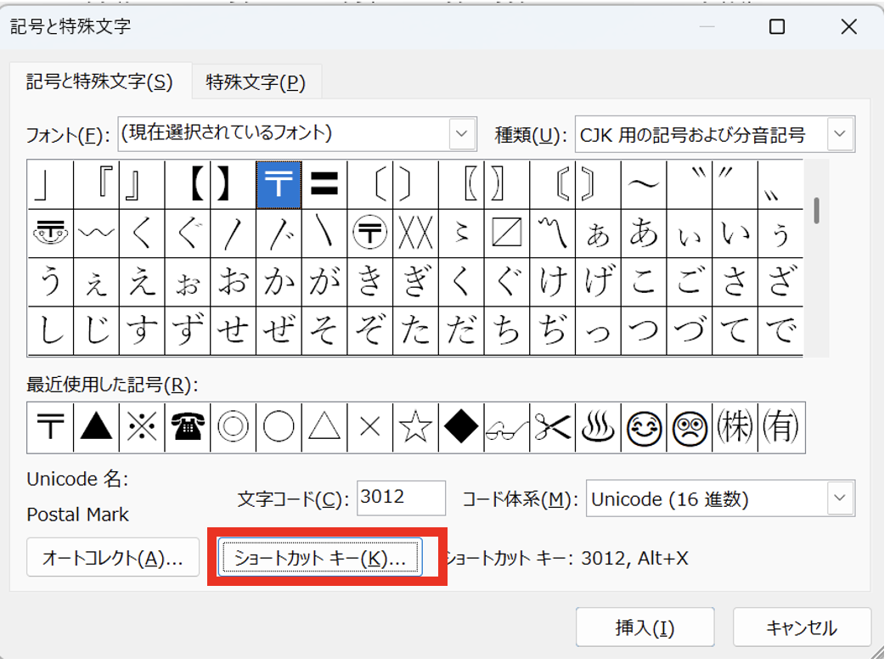This screenshot has width=890, height=664.
Task: Select the telephone symbol in recent symbols
Action: coord(187,427)
